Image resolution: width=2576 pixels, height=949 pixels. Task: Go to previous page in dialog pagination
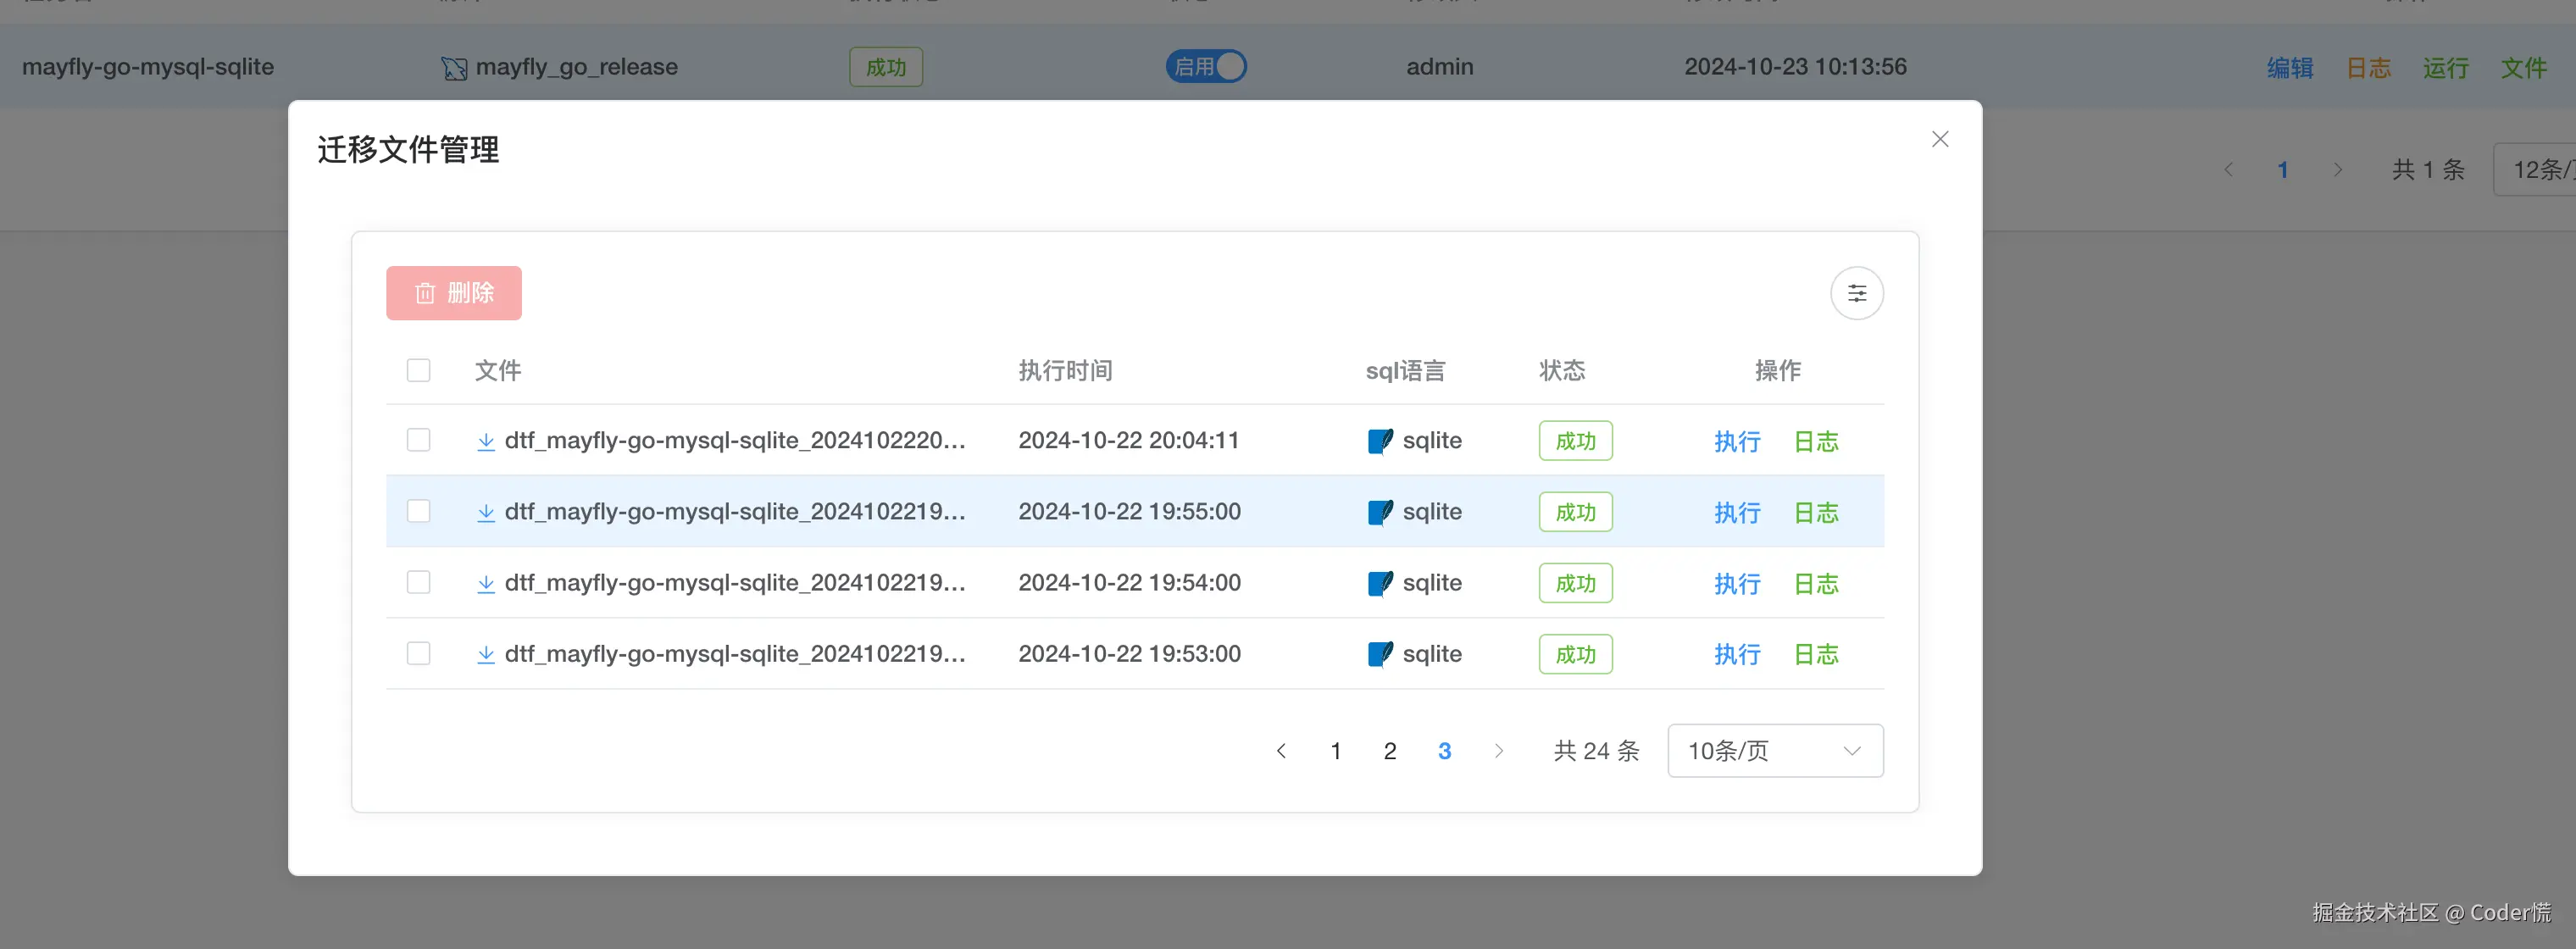click(x=1281, y=751)
